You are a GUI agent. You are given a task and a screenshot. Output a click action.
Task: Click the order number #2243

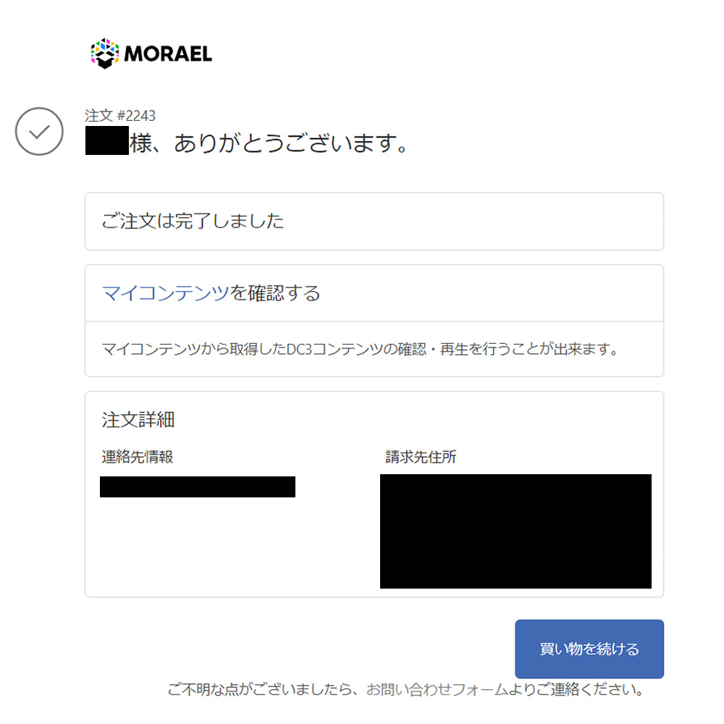click(135, 116)
